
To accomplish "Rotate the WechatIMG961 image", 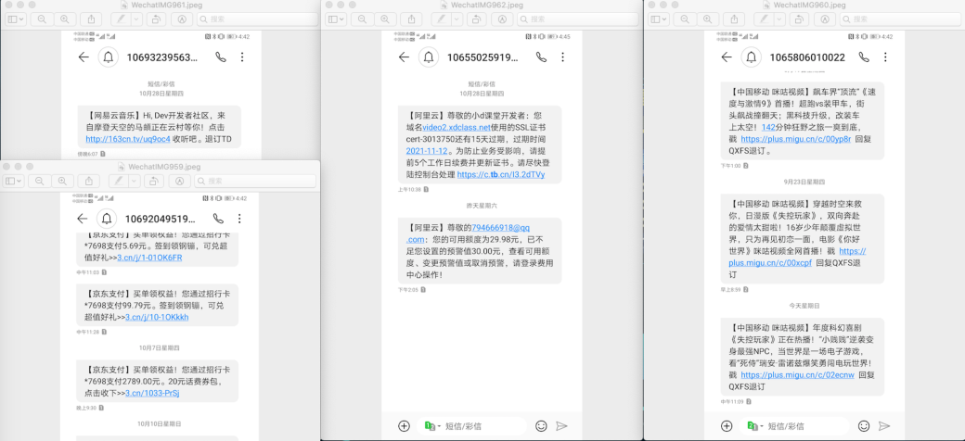I will pos(155,19).
